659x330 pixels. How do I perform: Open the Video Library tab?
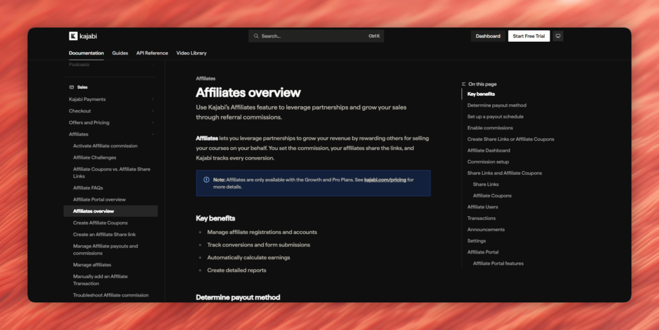[191, 53]
